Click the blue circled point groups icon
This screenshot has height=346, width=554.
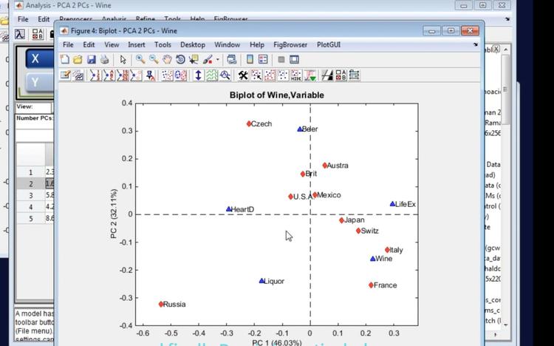pyautogui.click(x=180, y=75)
